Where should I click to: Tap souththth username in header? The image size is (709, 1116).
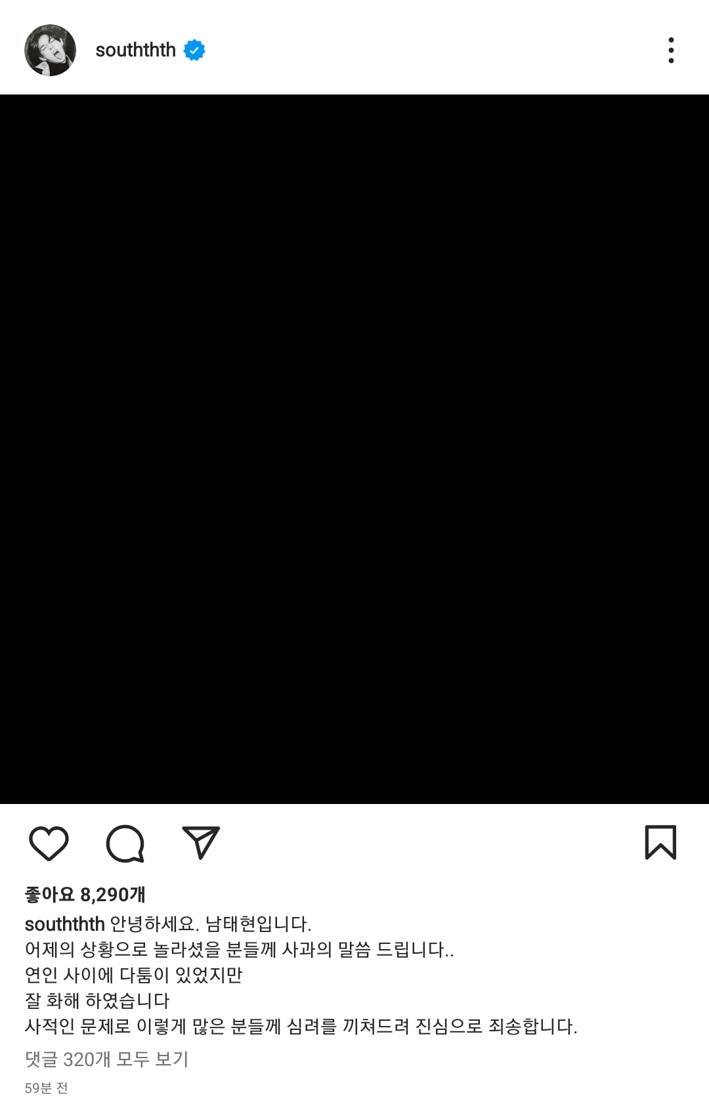coord(135,50)
